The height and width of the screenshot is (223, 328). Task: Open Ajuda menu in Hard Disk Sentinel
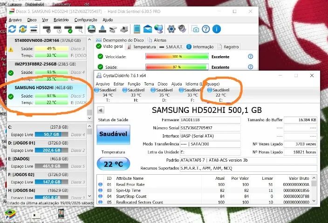(108, 20)
